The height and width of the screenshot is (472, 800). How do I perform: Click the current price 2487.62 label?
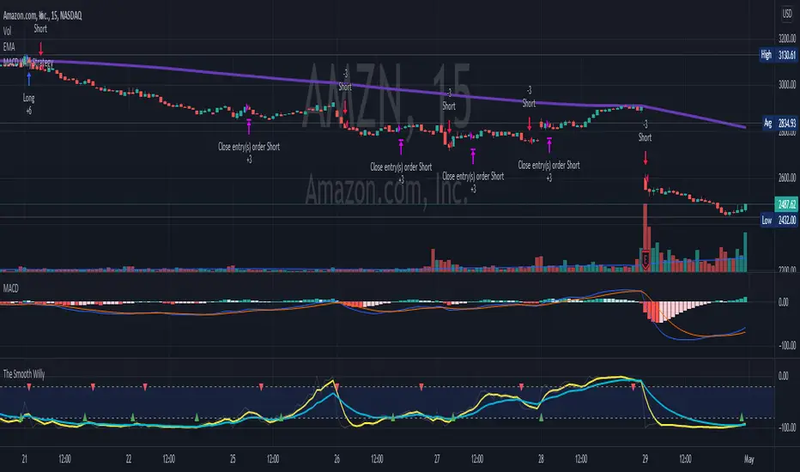pyautogui.click(x=785, y=204)
